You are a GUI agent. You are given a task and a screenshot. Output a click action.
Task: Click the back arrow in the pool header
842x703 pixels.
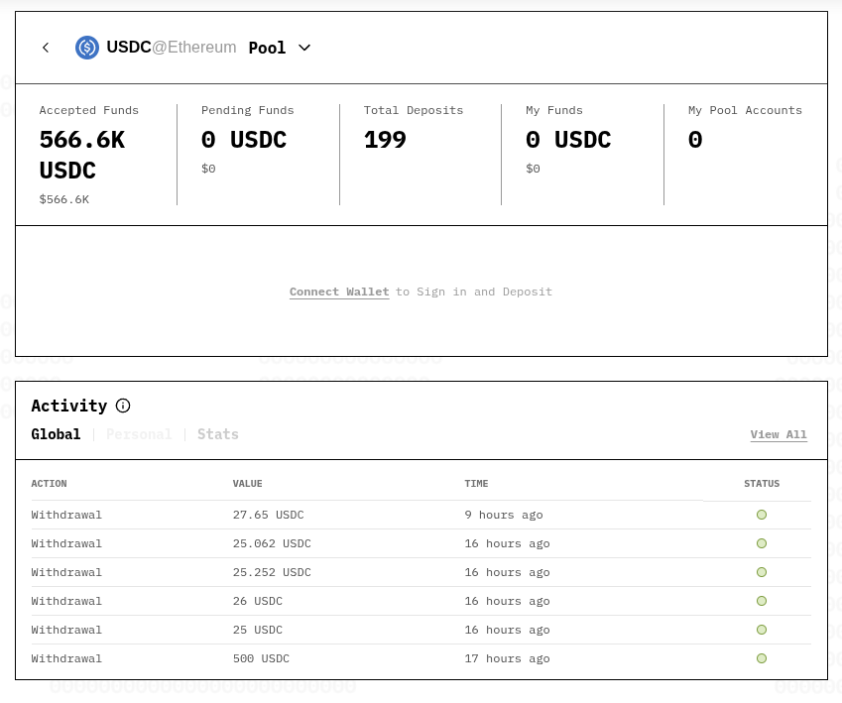[46, 47]
